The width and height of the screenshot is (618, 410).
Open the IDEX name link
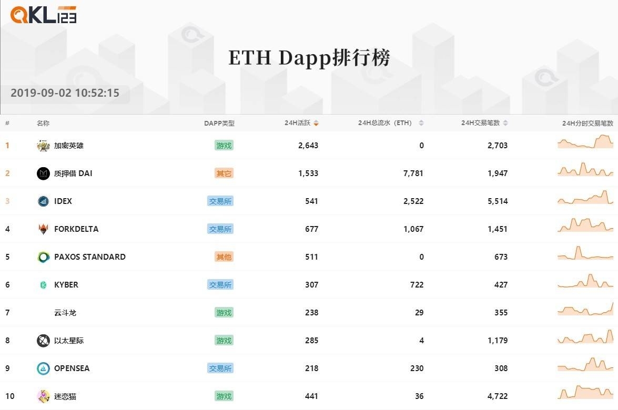[63, 201]
